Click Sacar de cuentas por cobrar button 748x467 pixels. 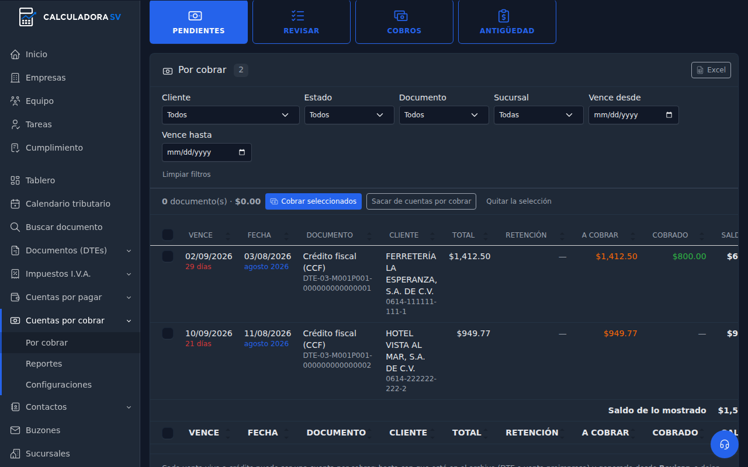pos(421,201)
